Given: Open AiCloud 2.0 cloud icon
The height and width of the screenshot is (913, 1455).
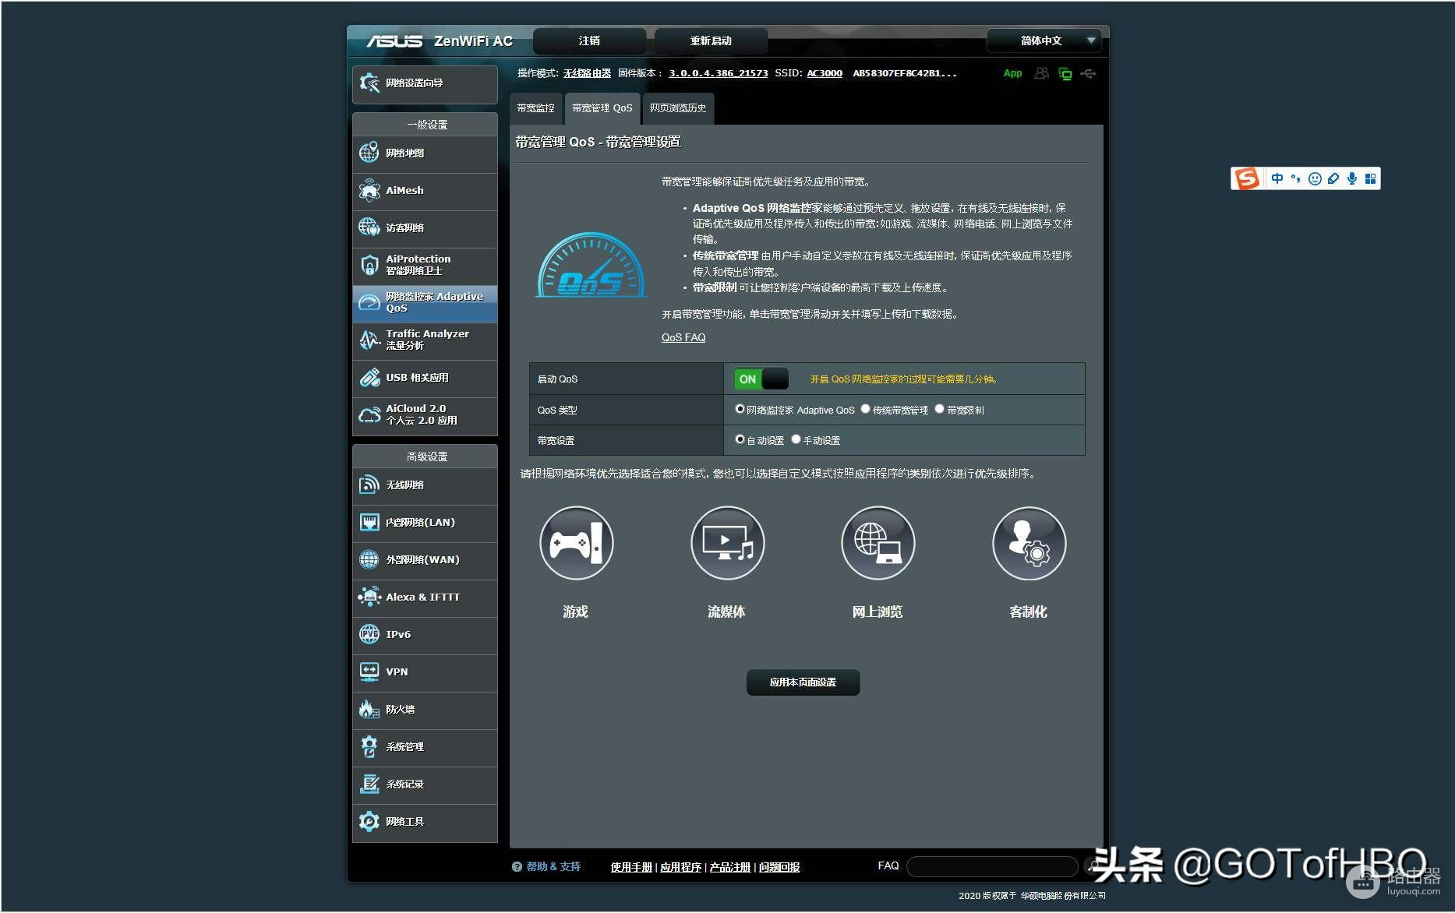Looking at the screenshot, I should point(369,414).
